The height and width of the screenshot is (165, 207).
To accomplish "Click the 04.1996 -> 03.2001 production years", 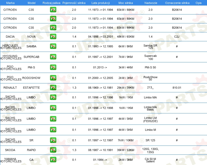I will click(101, 37).
